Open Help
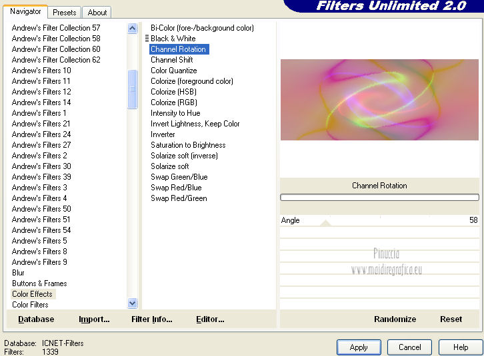 pos(461,347)
